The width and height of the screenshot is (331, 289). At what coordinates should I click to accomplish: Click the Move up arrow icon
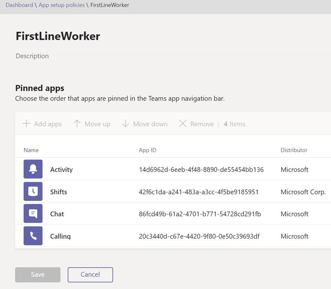(x=77, y=124)
